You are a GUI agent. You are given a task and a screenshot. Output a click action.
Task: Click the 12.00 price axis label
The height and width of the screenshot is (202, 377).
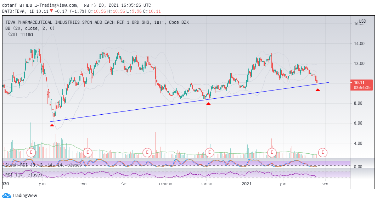tap(359, 64)
